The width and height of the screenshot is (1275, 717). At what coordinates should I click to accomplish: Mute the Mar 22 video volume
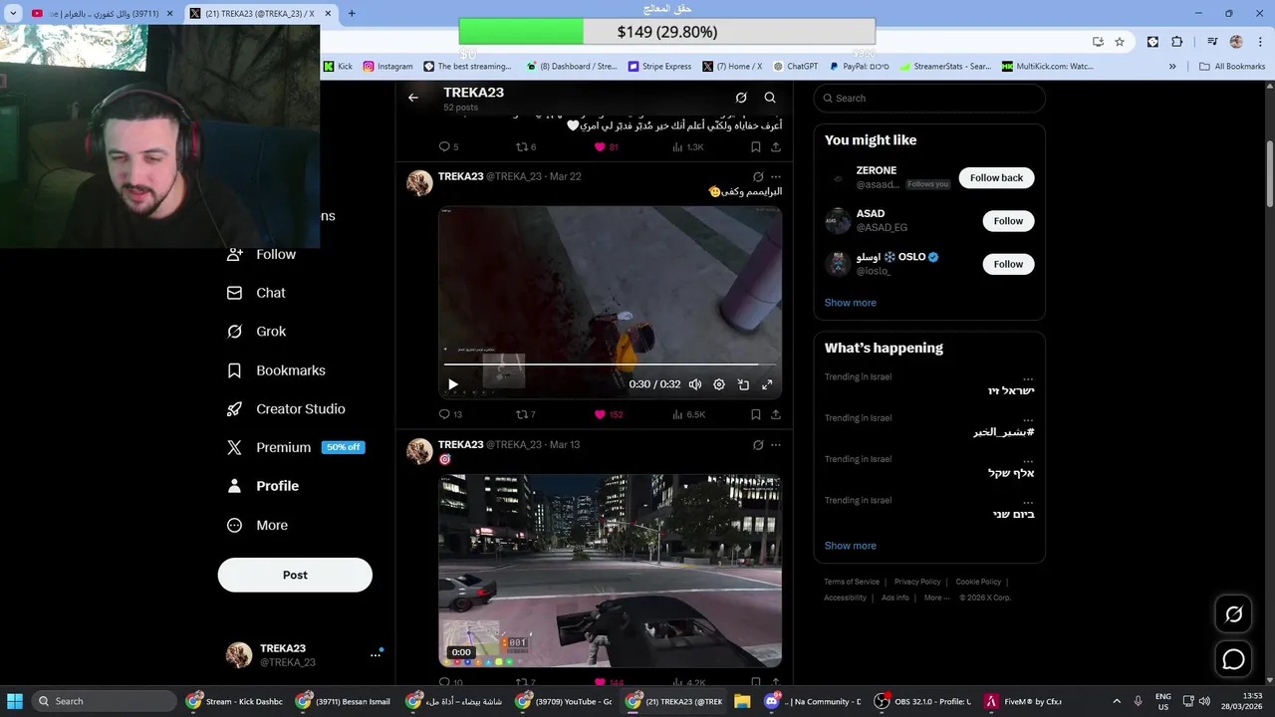695,384
